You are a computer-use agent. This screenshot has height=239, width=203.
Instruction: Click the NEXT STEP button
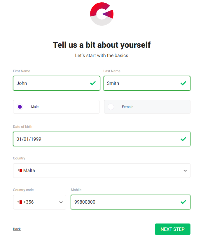pyautogui.click(x=173, y=229)
